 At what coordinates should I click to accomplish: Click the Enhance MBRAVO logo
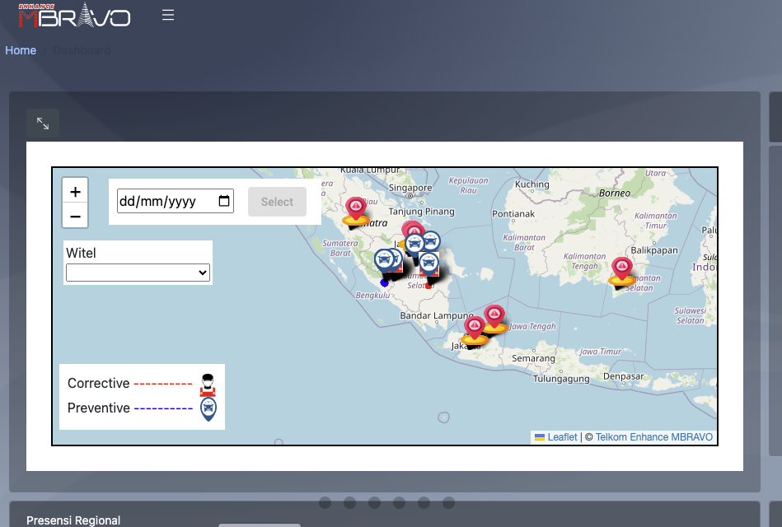pos(74,16)
